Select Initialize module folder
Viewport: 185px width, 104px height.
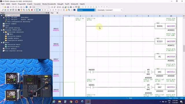(x=14, y=36)
